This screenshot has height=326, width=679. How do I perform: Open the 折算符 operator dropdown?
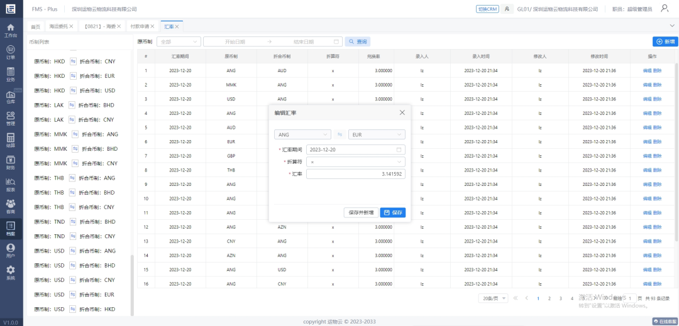pos(355,161)
